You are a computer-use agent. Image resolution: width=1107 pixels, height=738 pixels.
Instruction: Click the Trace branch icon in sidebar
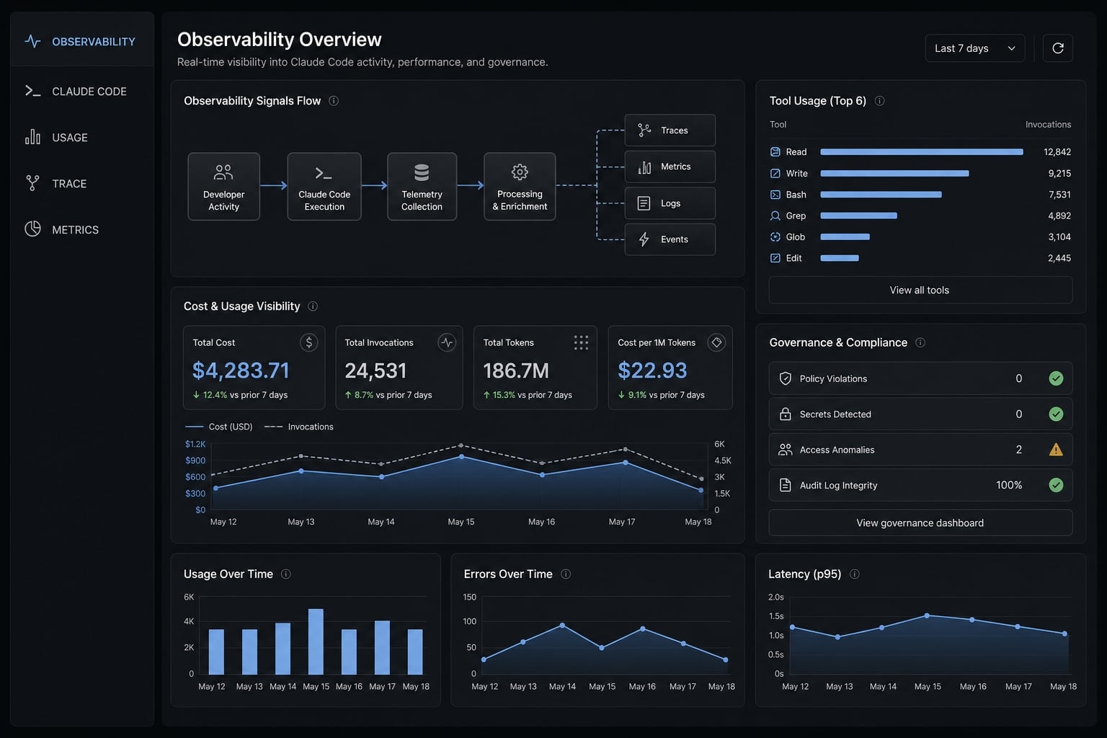32,183
